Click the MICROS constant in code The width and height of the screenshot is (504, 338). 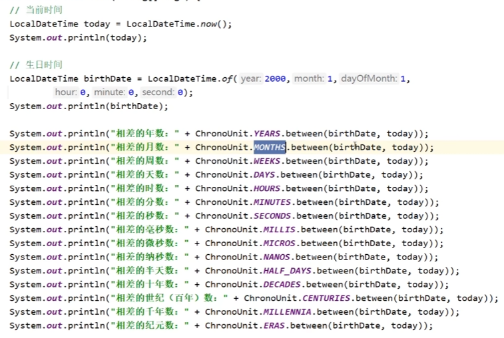click(x=279, y=244)
